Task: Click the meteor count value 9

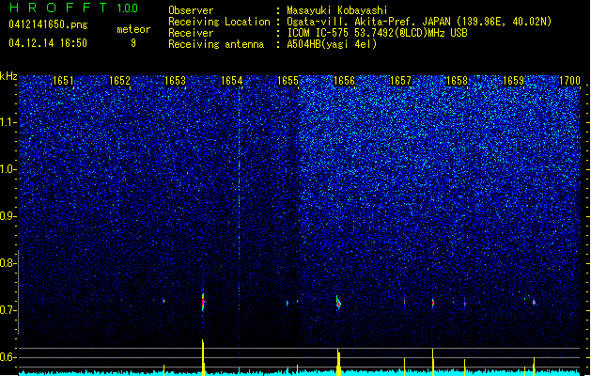Action: click(x=133, y=43)
